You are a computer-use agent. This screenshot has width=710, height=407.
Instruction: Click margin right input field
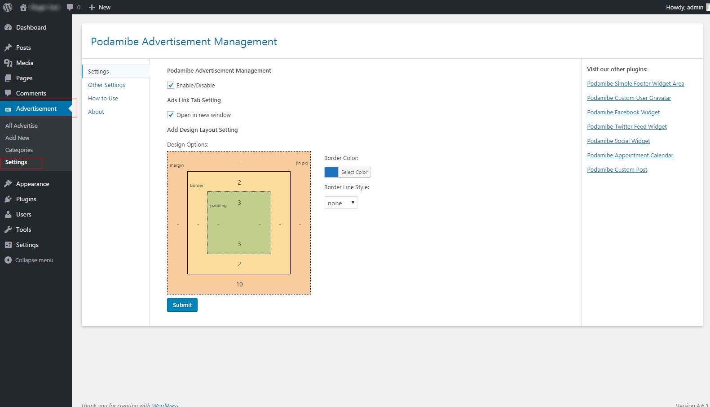(300, 224)
